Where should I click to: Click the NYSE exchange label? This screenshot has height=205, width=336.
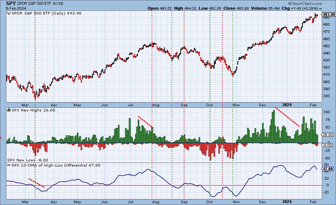pyautogui.click(x=57, y=4)
